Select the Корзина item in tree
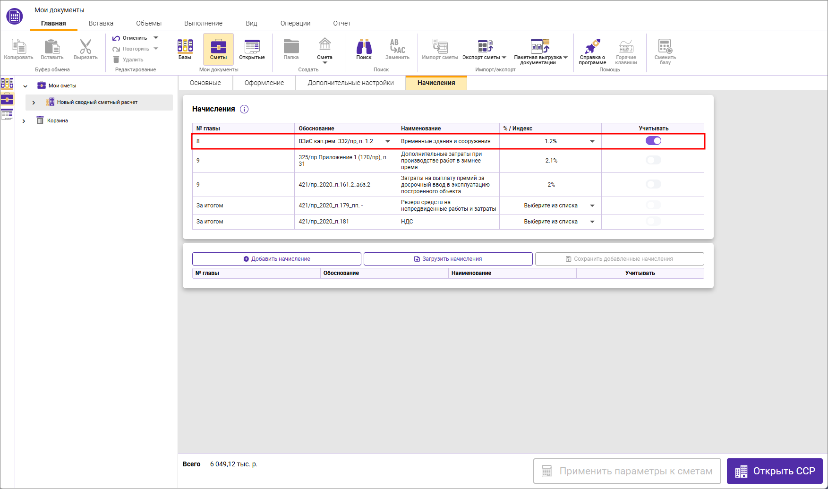Screen dimensions: 828x489 click(x=57, y=121)
